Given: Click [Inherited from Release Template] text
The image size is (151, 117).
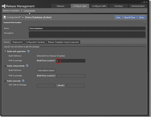Looking at the screenshot, I should [x=51, y=56].
